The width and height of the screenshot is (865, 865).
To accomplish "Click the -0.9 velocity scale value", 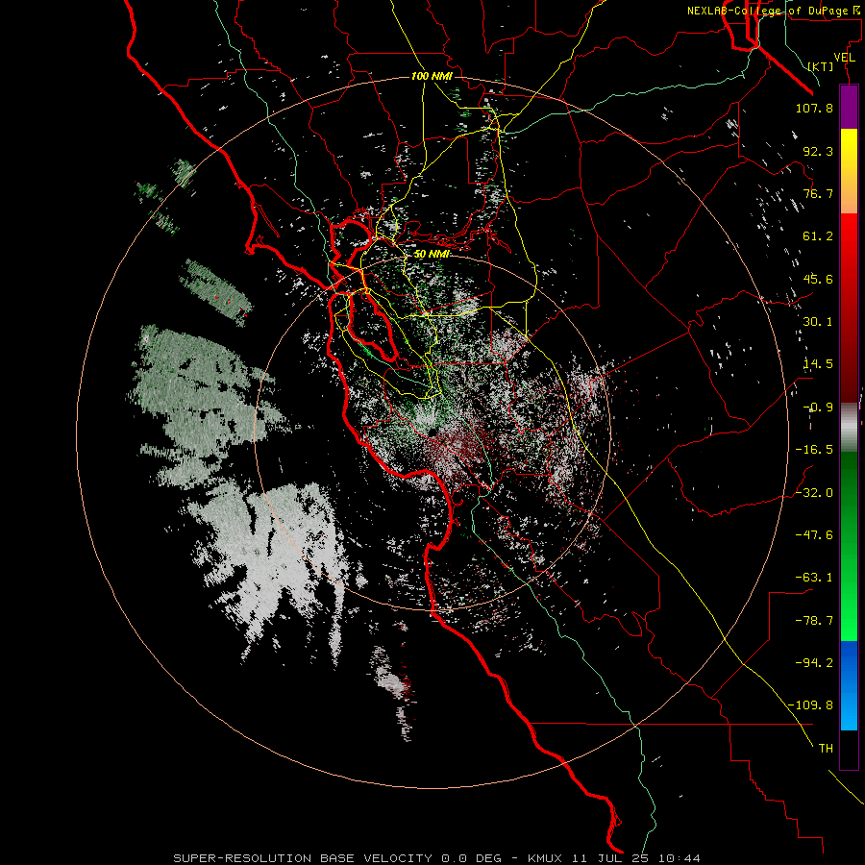I will tap(818, 408).
